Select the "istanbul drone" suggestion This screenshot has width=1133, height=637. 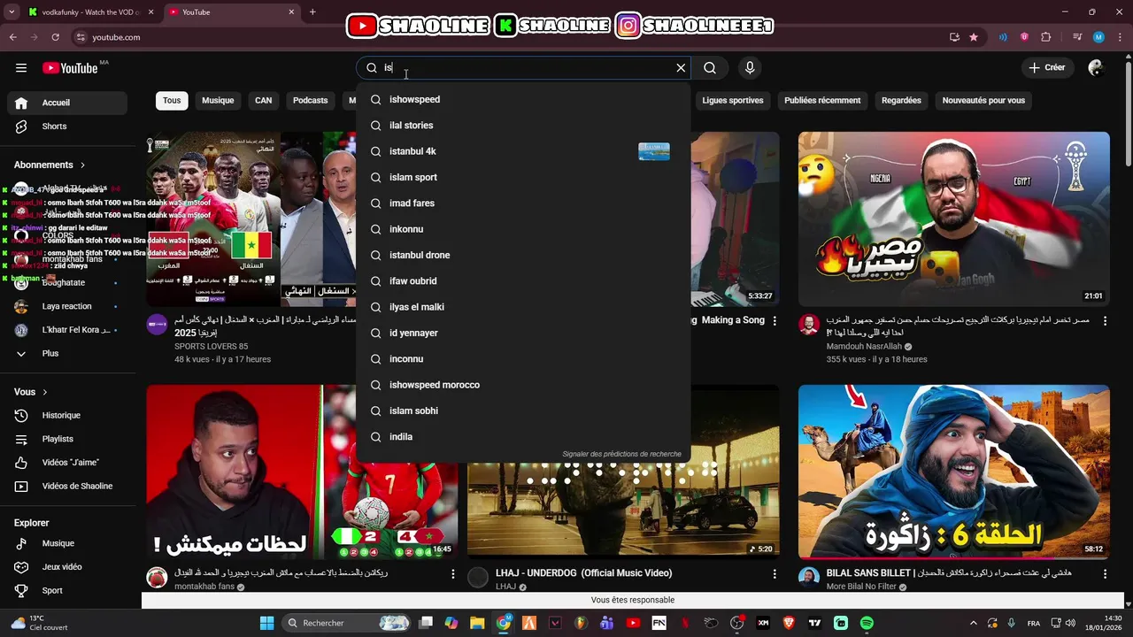click(x=523, y=255)
